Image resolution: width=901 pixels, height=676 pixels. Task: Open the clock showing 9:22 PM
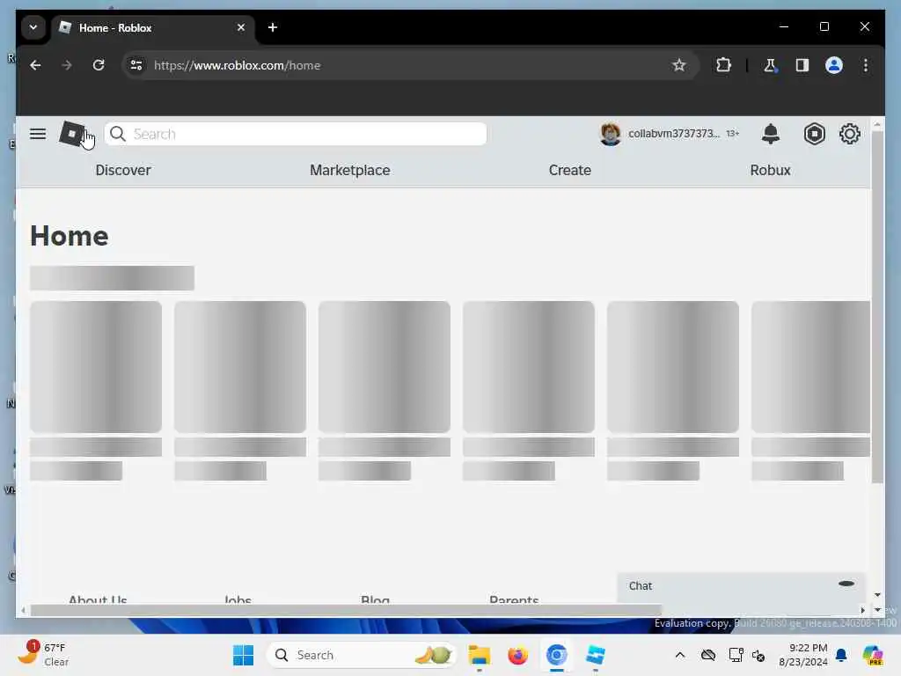pos(802,655)
